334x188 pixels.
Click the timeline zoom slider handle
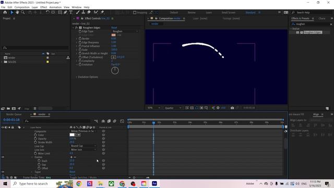[x=134, y=178]
